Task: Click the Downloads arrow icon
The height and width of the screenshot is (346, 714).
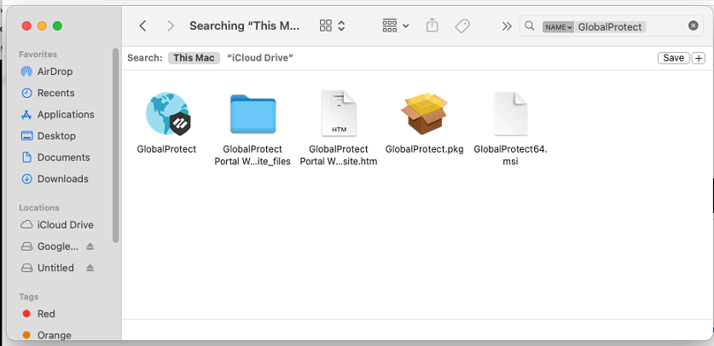Action: pyautogui.click(x=26, y=179)
